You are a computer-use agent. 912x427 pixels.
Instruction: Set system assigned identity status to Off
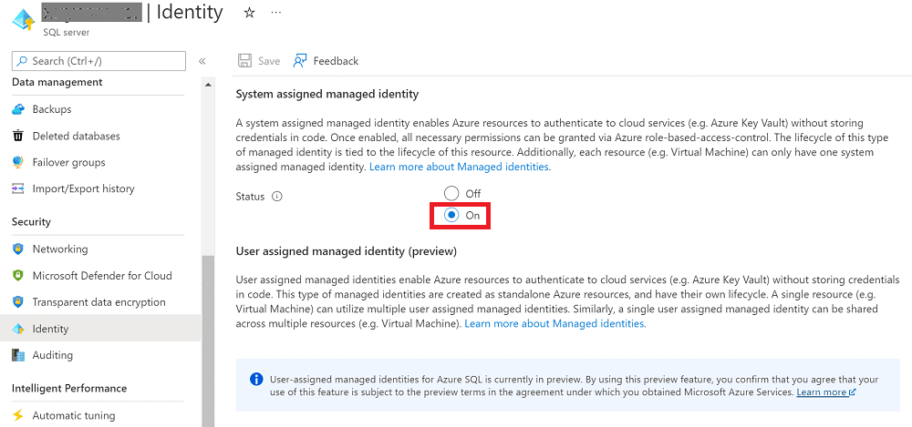(x=451, y=193)
